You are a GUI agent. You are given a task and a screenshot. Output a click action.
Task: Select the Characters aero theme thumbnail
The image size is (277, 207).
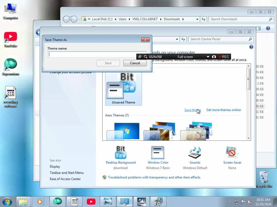pos(196,131)
